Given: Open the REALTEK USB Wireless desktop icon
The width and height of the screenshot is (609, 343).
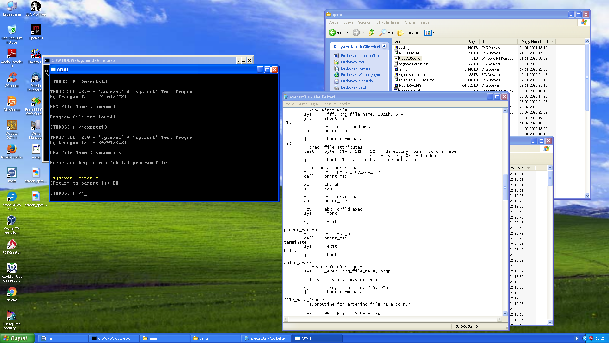Looking at the screenshot, I should point(12,272).
